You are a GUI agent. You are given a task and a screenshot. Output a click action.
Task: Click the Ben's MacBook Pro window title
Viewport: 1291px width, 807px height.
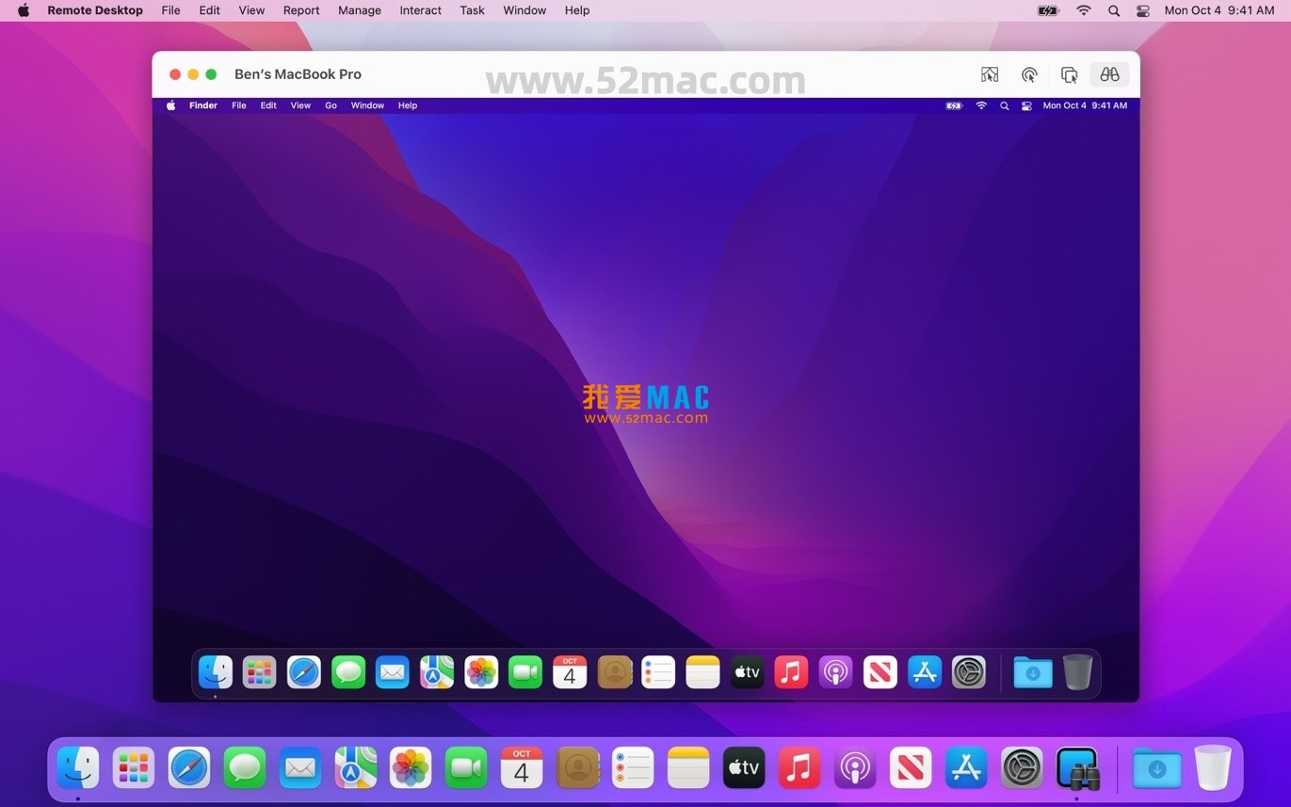pyautogui.click(x=298, y=73)
